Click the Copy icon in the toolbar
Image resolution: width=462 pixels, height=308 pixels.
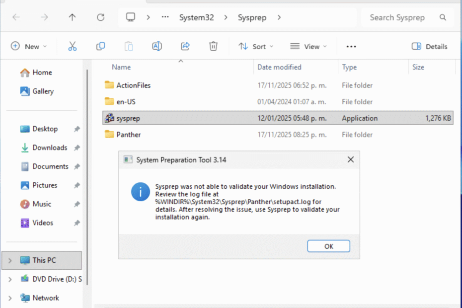tap(100, 46)
